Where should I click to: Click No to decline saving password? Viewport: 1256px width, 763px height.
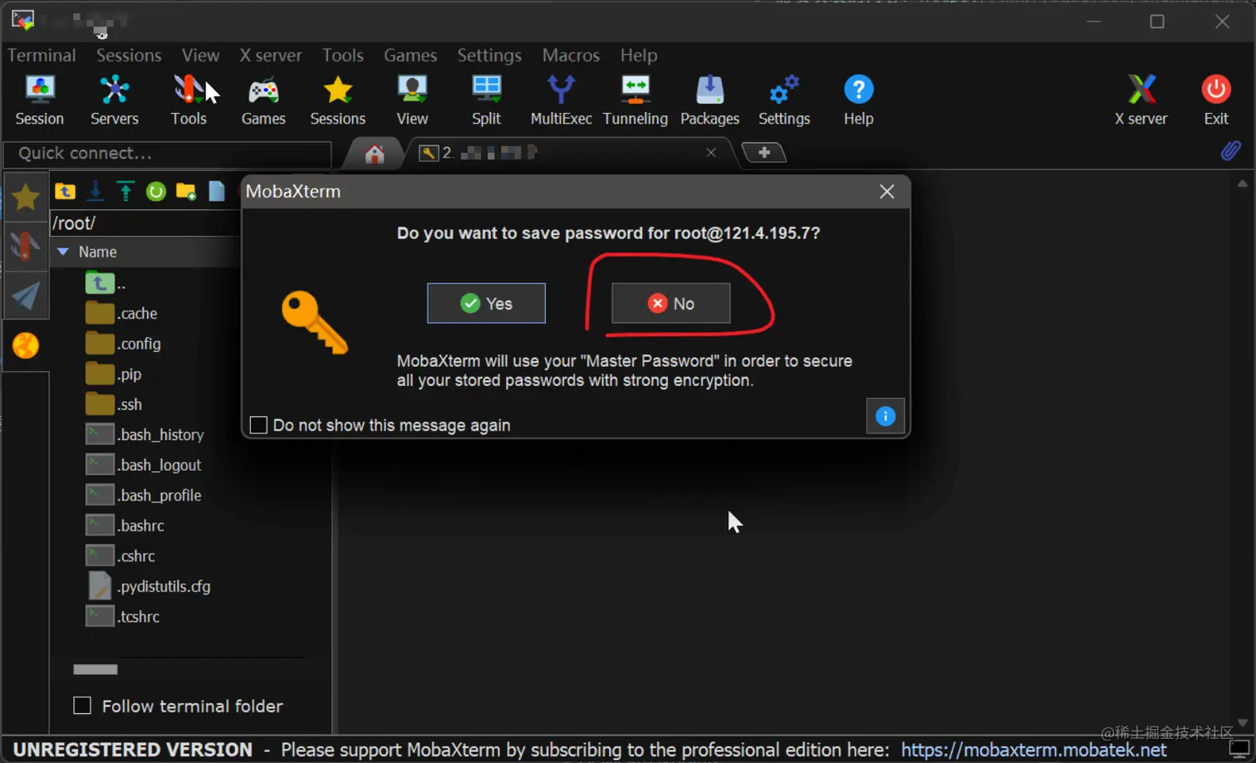pyautogui.click(x=671, y=303)
